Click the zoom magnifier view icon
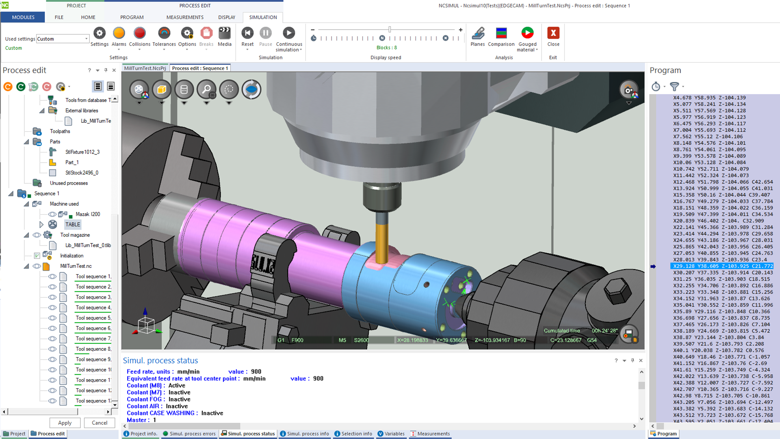 coord(206,89)
